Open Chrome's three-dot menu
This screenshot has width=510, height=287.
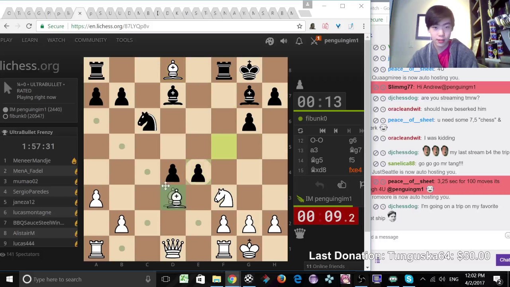point(363,26)
